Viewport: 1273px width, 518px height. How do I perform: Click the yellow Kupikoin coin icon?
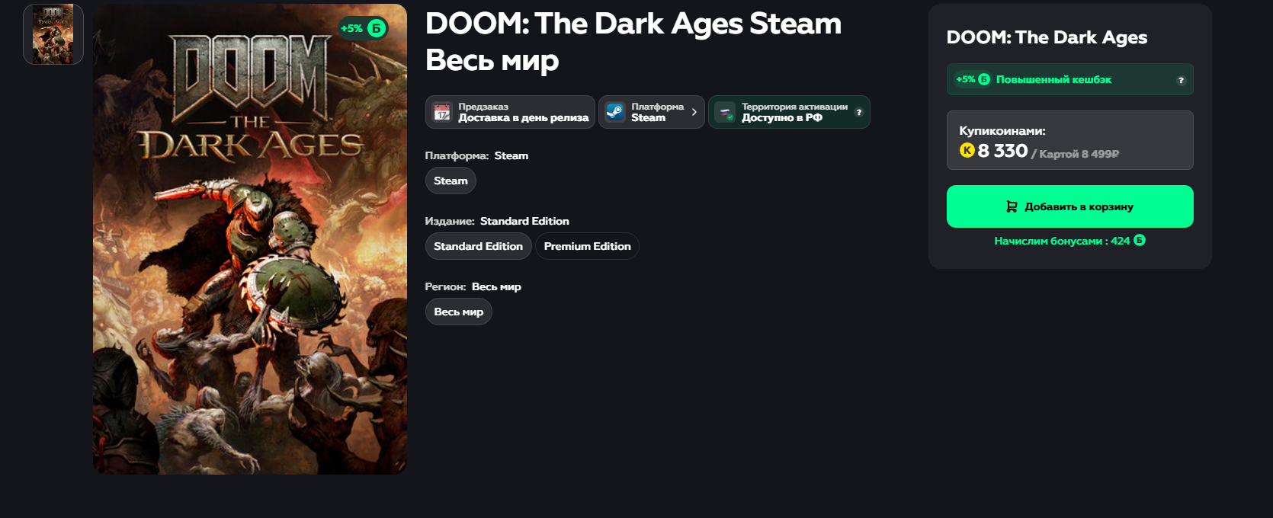pos(967,150)
